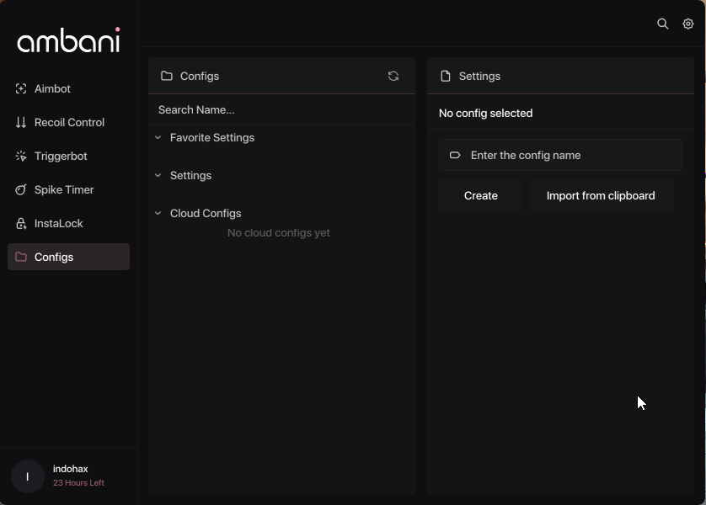Screen dimensions: 706x505
Task: Click the InstaLock padlock icon
Action: (21, 224)
